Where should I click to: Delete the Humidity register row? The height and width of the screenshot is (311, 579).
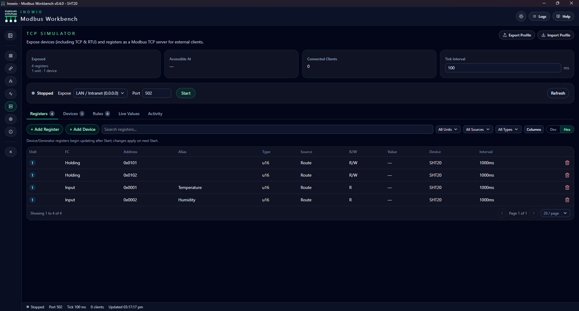[567, 200]
